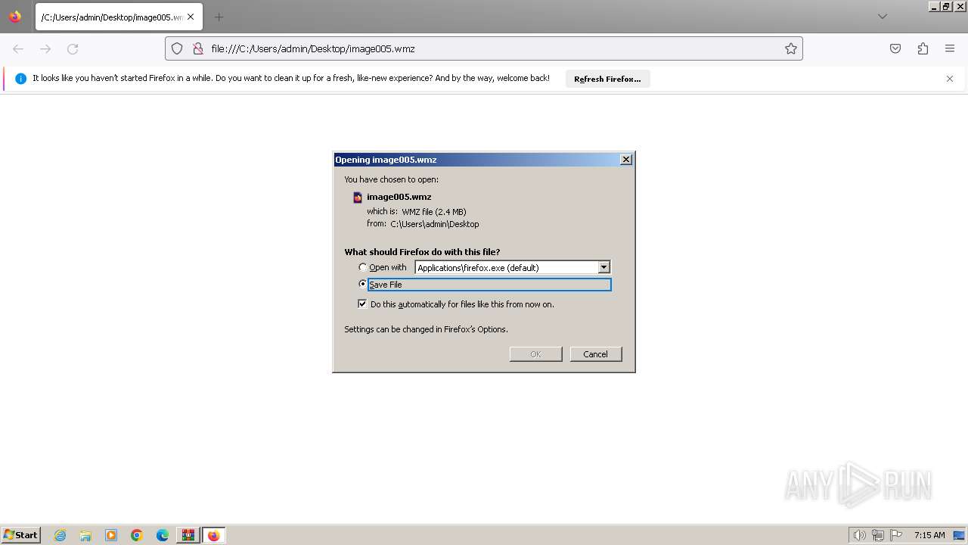Click the 7:15 AM system clock
The width and height of the screenshot is (968, 545).
[929, 535]
